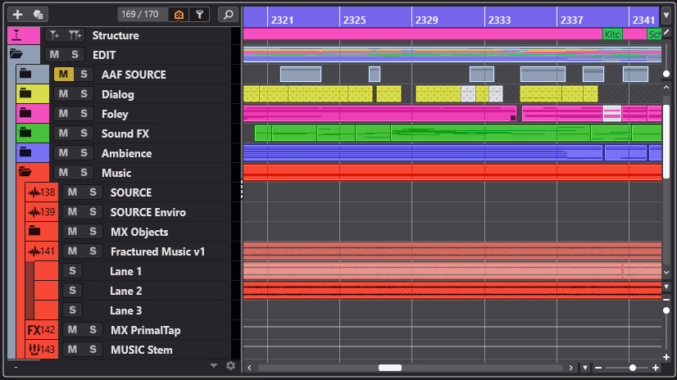
Task: Collapse the EDIT folder
Action: (x=16, y=54)
